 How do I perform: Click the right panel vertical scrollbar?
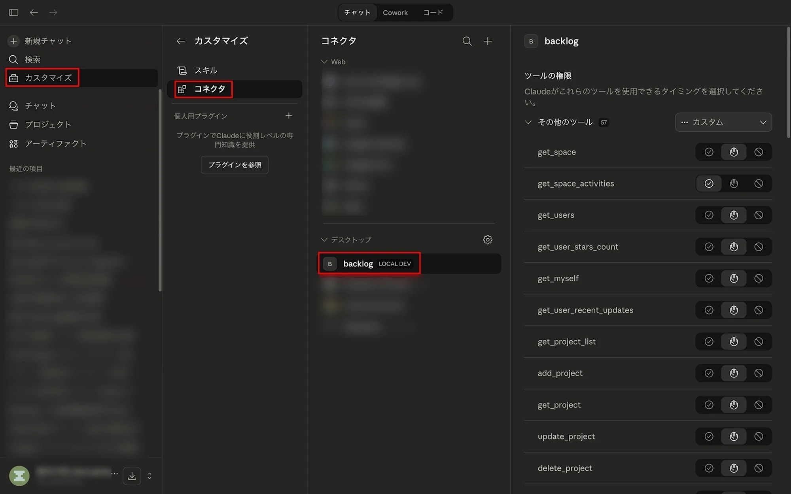pos(788,83)
